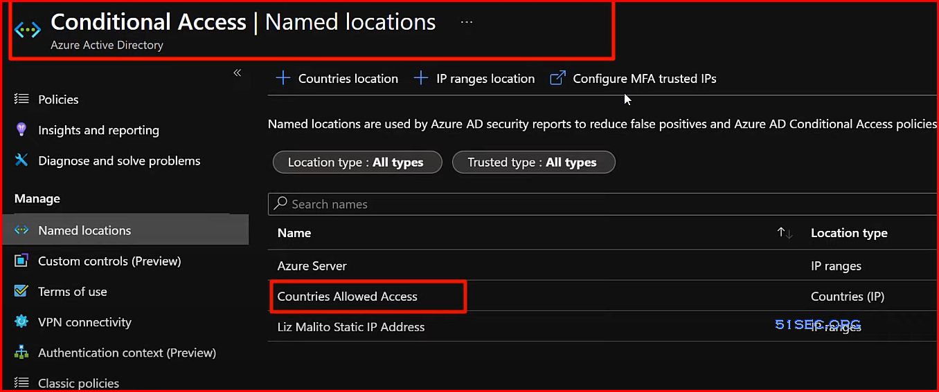Collapse the sidebar with double chevron
The width and height of the screenshot is (939, 392).
click(237, 73)
